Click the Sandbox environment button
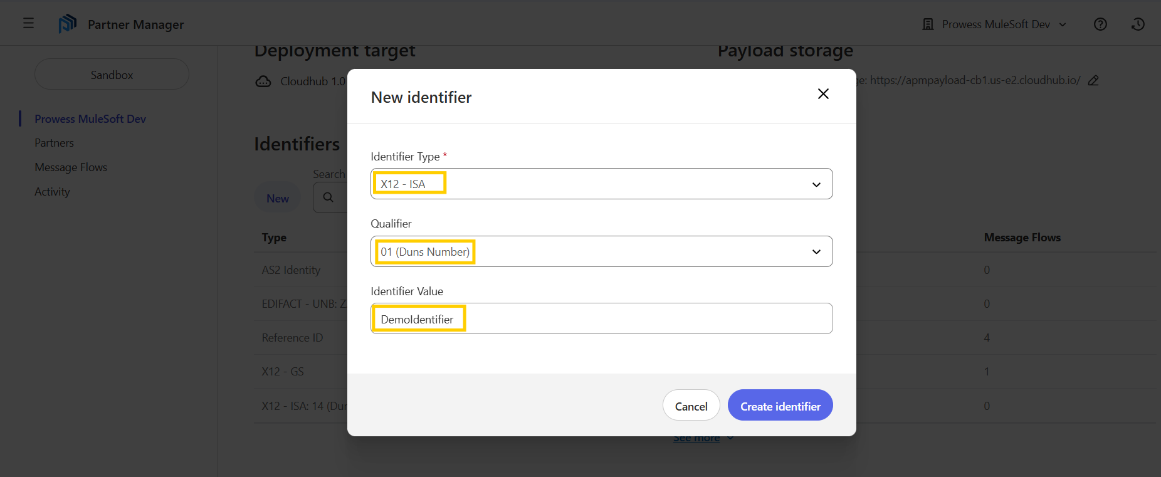Image resolution: width=1161 pixels, height=477 pixels. point(112,75)
